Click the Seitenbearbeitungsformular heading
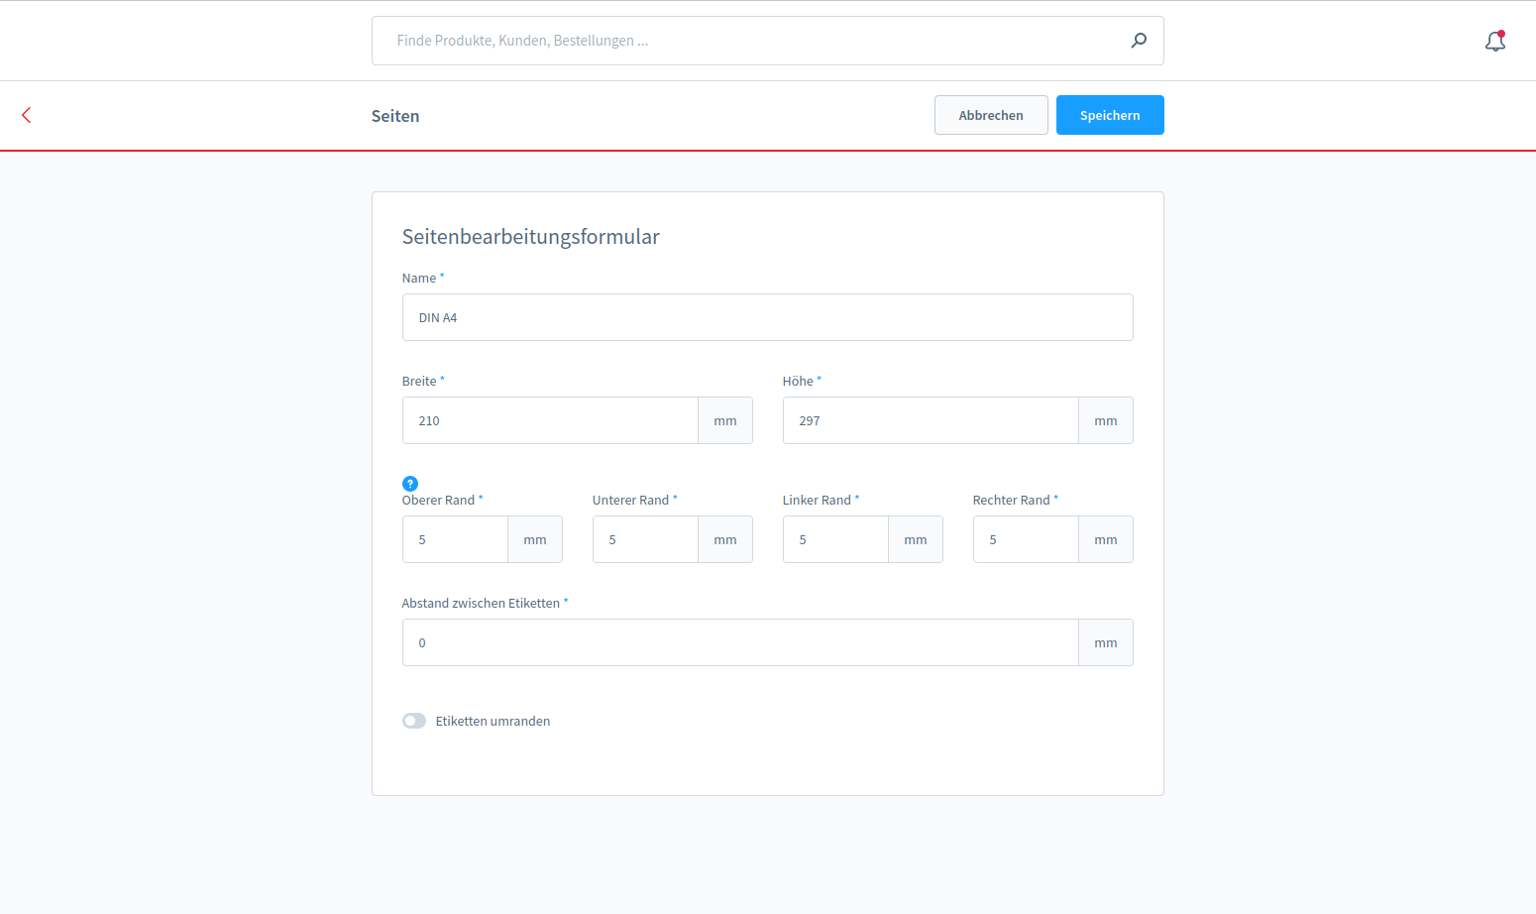Image resolution: width=1536 pixels, height=914 pixels. 531,236
